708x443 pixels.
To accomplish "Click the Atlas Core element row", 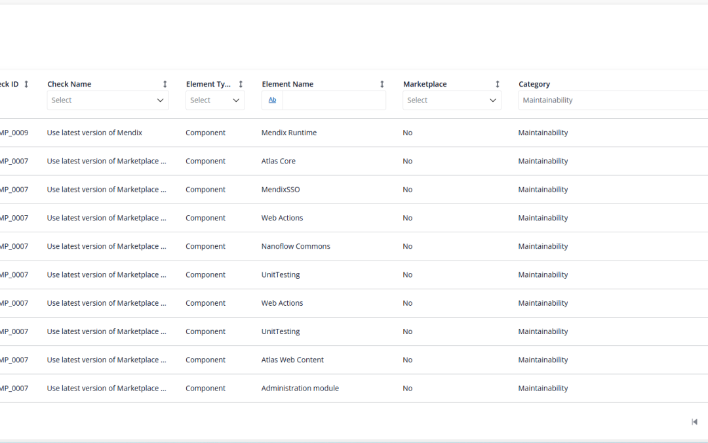I will pos(278,161).
